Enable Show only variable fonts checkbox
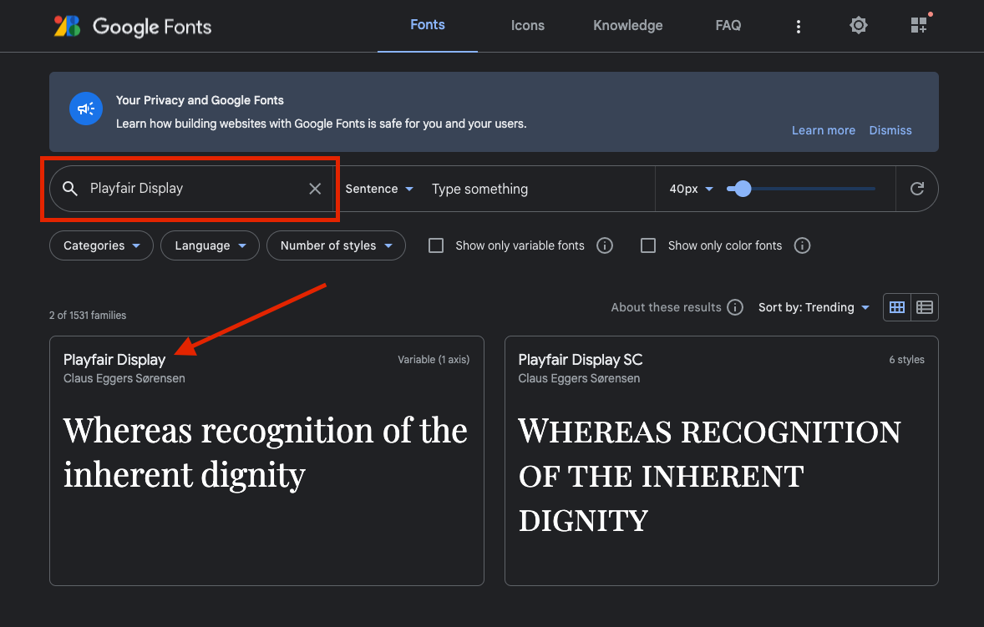Viewport: 984px width, 627px height. coord(436,245)
